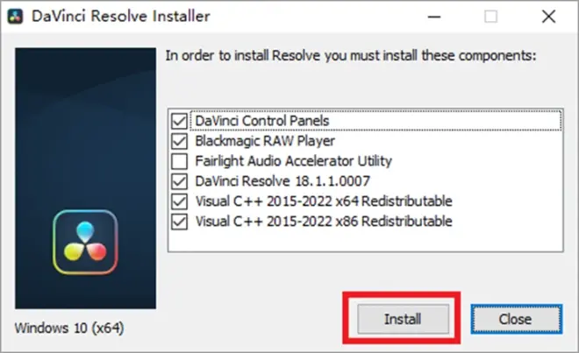The image size is (579, 353).
Task: Enable the Fairlight Audio Accelerator Utility checkbox
Action: (180, 161)
